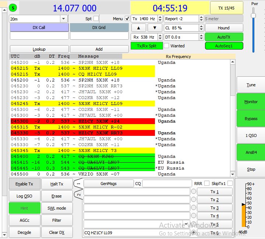Toggle the Monitor button
Image resolution: width=265 pixels, height=239 pixels.
(251, 102)
